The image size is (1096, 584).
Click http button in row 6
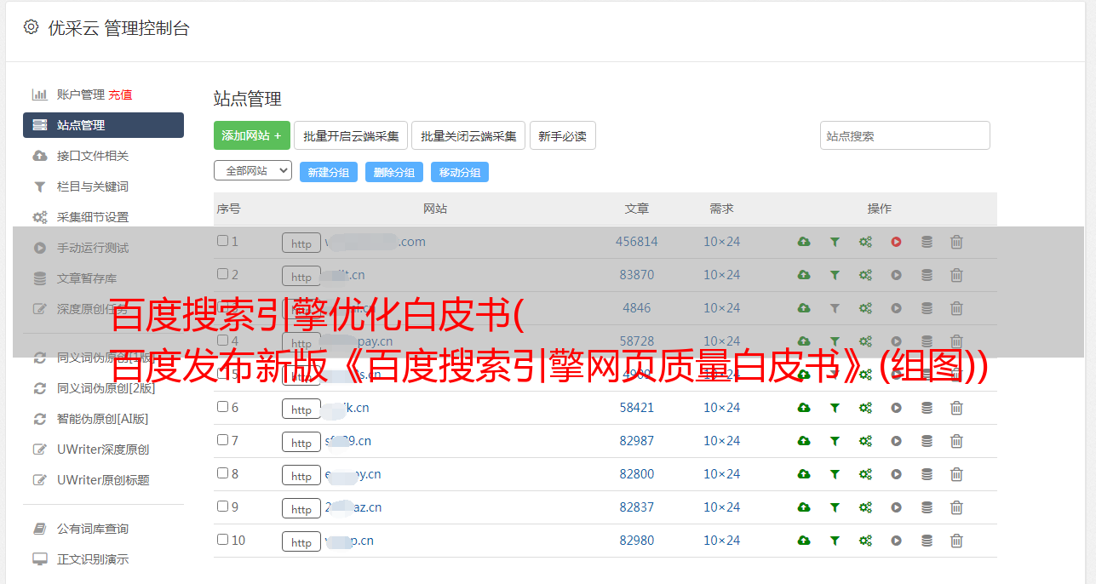(x=301, y=409)
